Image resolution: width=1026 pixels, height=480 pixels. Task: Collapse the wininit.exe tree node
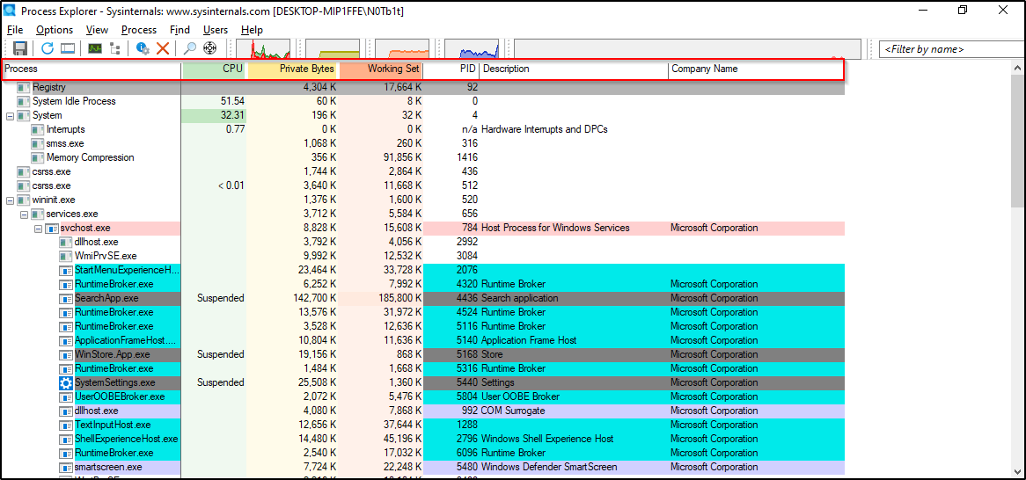tap(10, 200)
